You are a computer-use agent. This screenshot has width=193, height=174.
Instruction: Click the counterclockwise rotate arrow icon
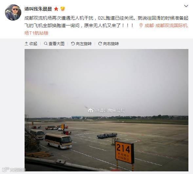(x=73, y=44)
